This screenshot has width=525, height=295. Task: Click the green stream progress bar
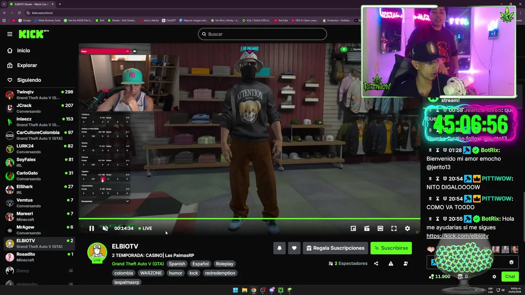point(249,219)
